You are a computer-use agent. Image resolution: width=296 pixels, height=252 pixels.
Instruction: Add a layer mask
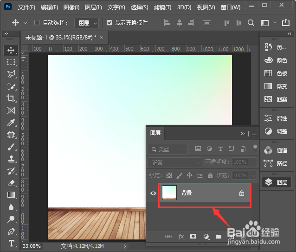[x=193, y=236]
